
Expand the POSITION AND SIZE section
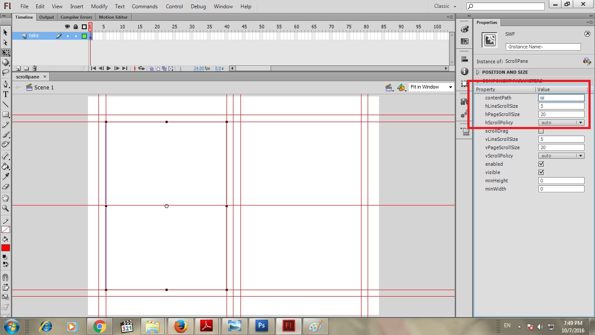tap(504, 72)
